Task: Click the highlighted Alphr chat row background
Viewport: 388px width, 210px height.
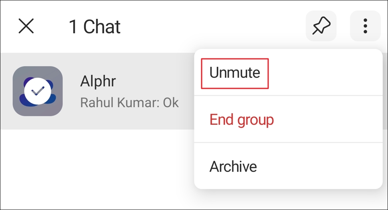Action: 160,116
